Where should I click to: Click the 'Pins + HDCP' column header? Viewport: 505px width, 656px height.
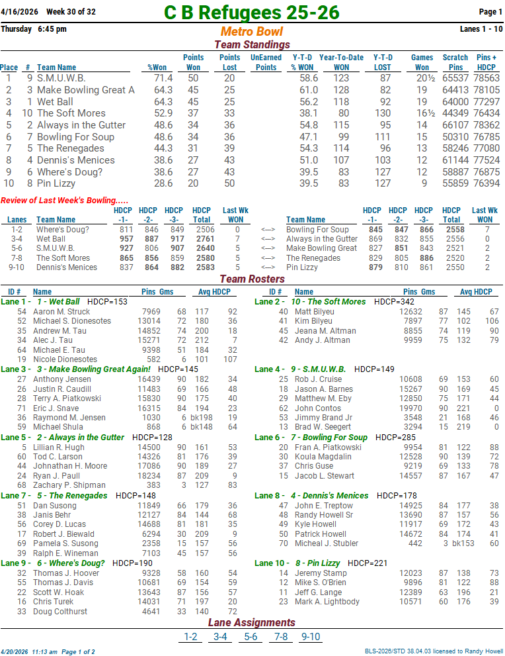486,62
